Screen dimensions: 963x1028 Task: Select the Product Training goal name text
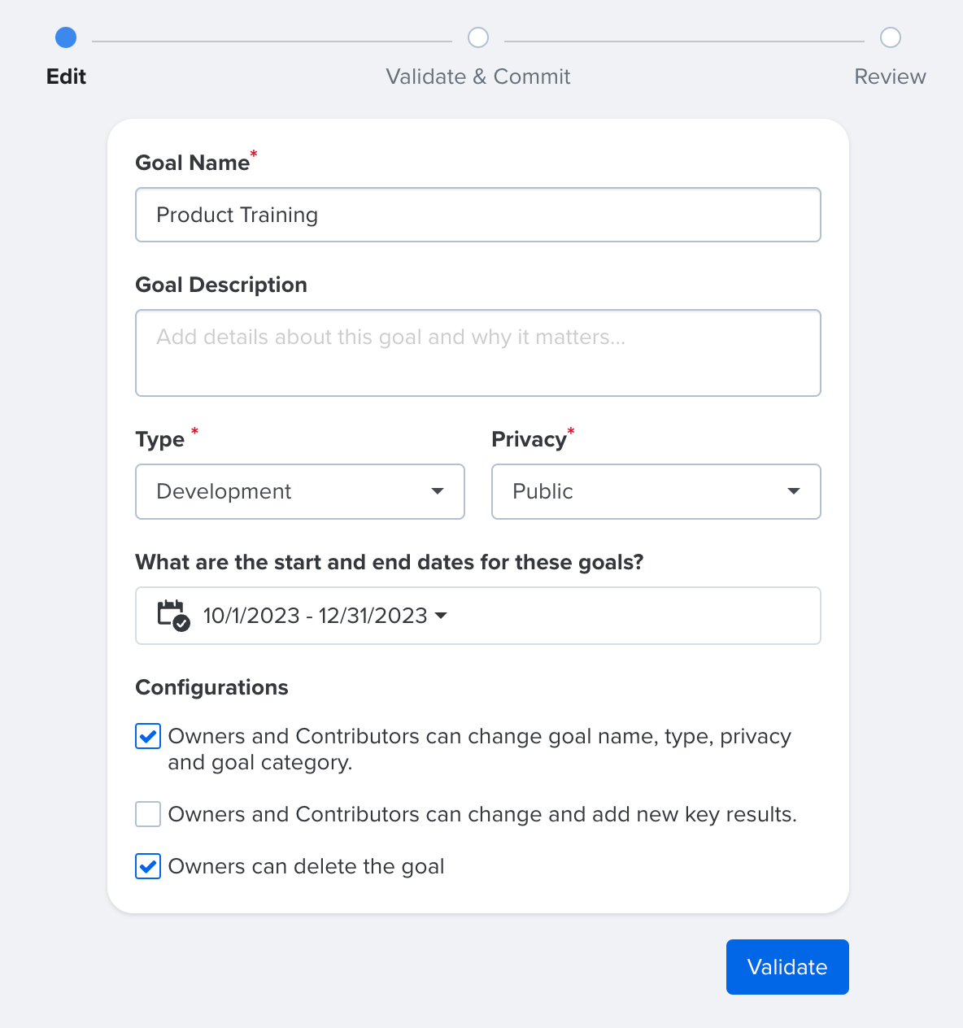pos(237,215)
